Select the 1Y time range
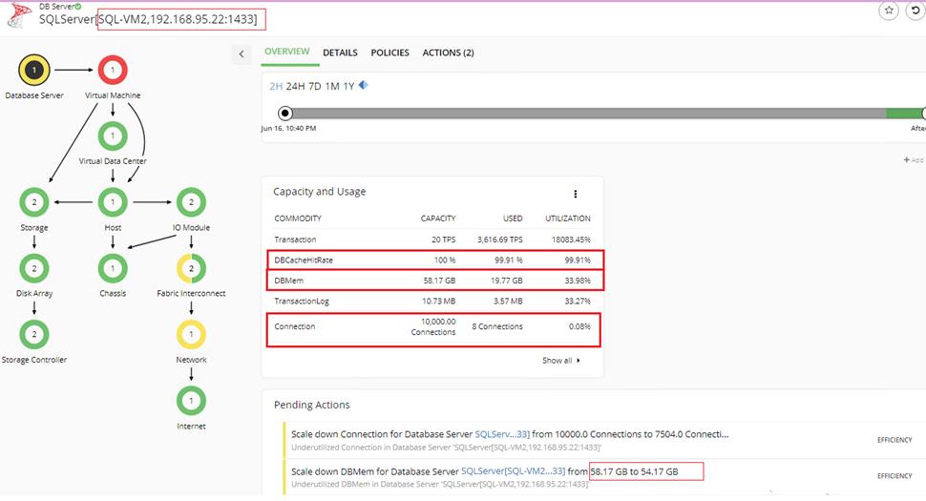Viewport: 926px width, 501px height. [x=348, y=86]
